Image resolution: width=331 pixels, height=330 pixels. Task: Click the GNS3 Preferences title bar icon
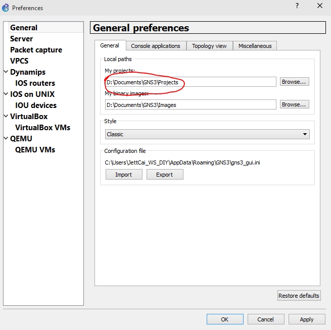[x=6, y=8]
